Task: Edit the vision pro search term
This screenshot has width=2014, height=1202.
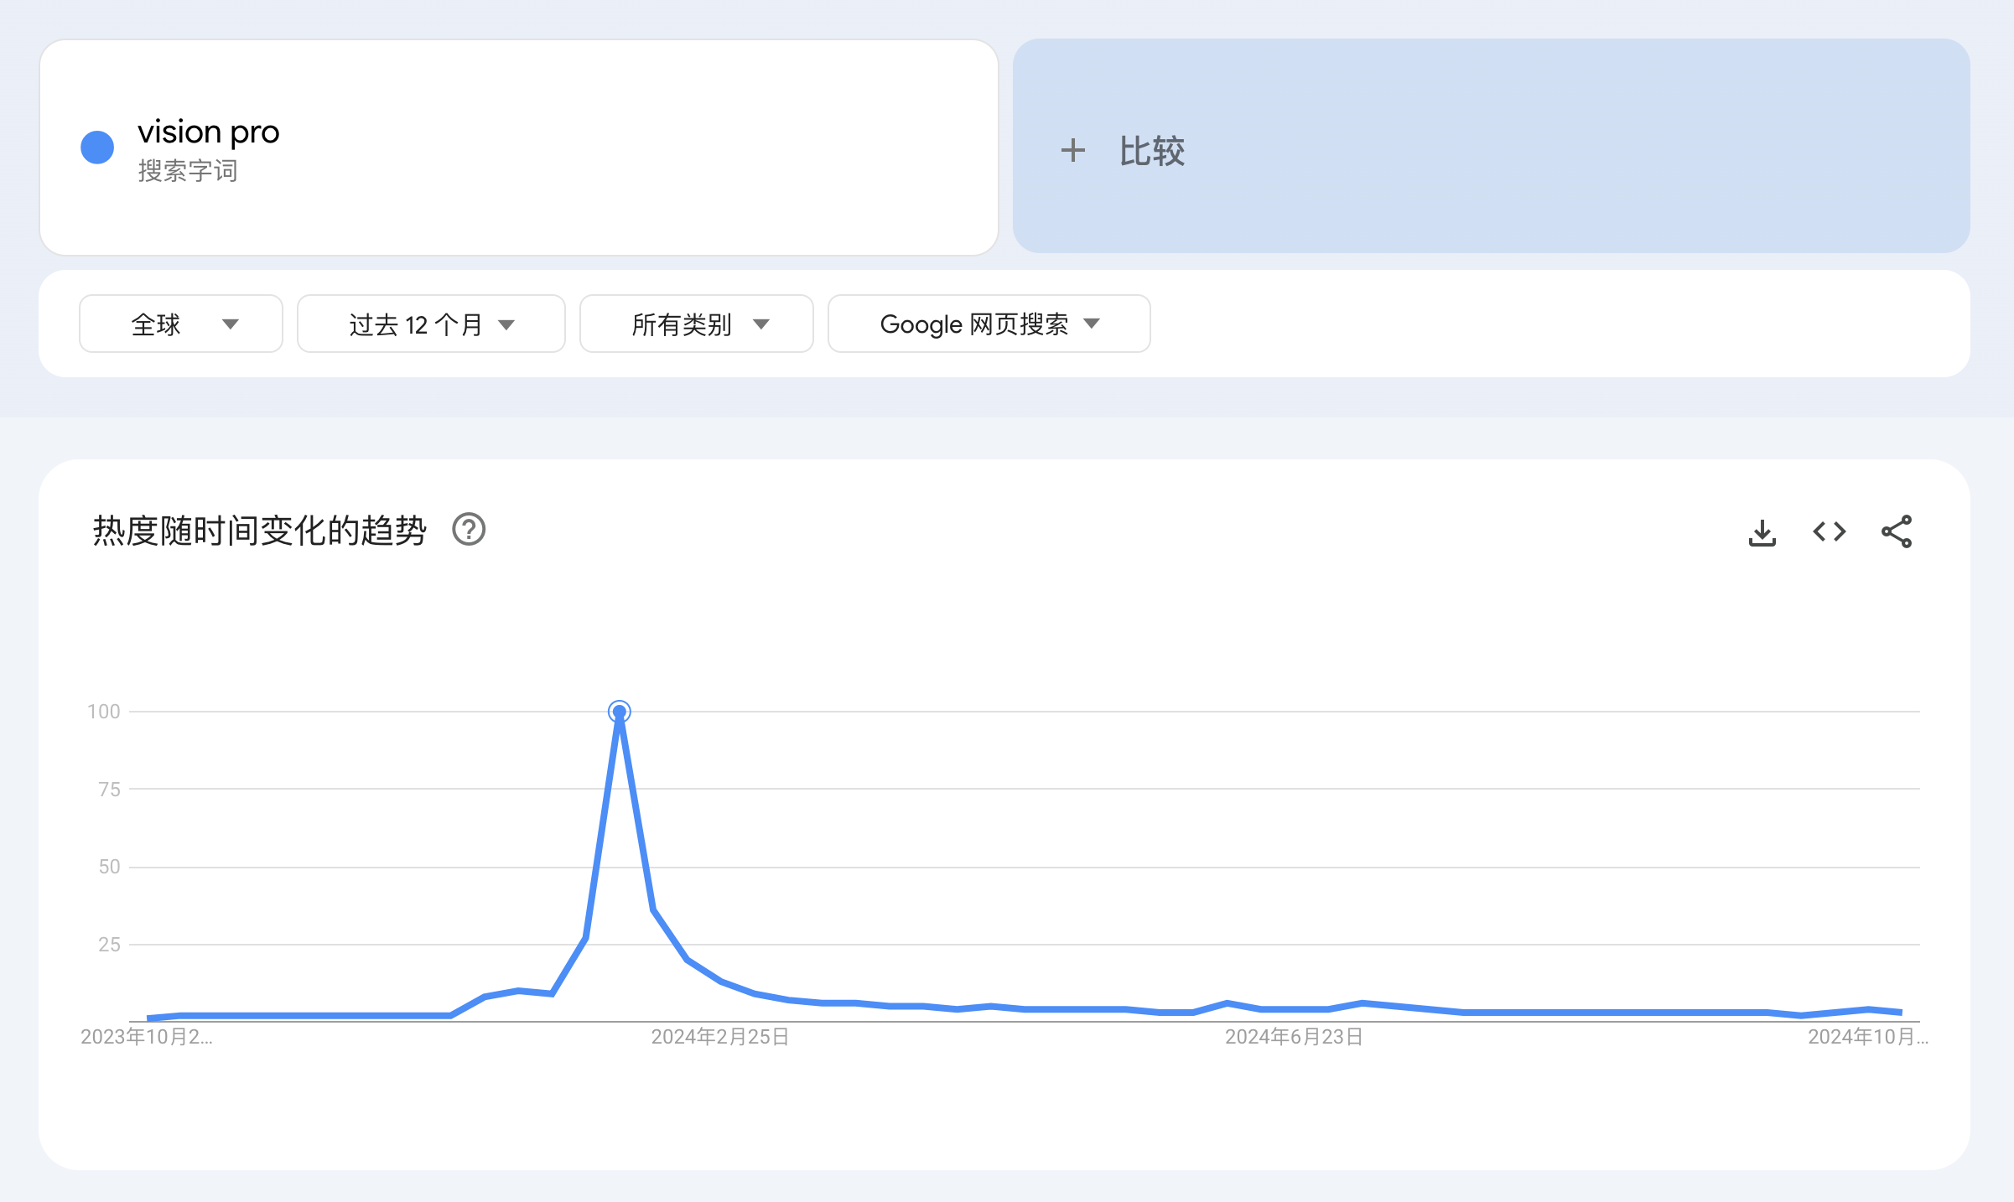Action: pos(208,132)
